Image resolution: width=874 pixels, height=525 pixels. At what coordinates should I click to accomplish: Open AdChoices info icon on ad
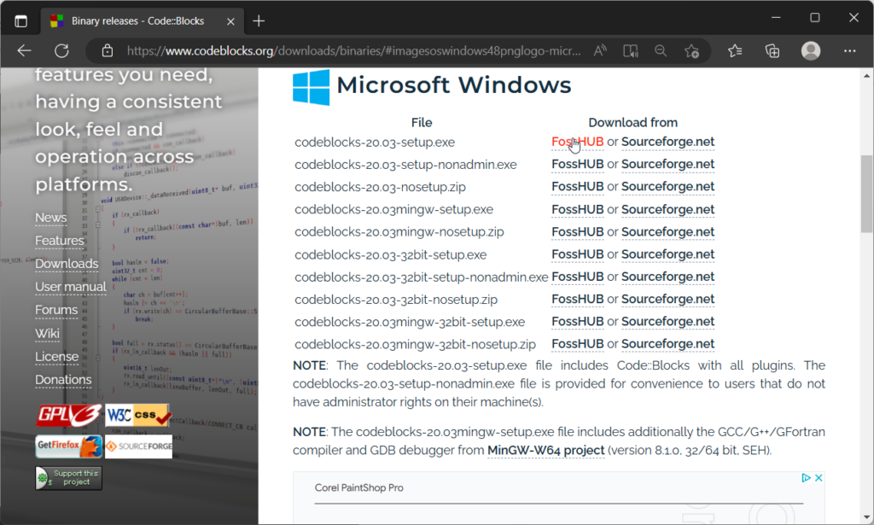[806, 478]
